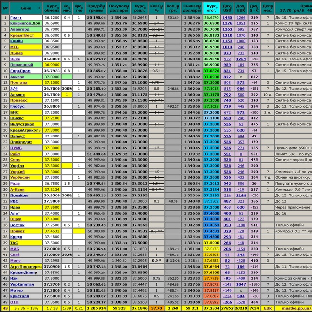
Task: Sort by Курс реал. column header
Action: (139, 8)
